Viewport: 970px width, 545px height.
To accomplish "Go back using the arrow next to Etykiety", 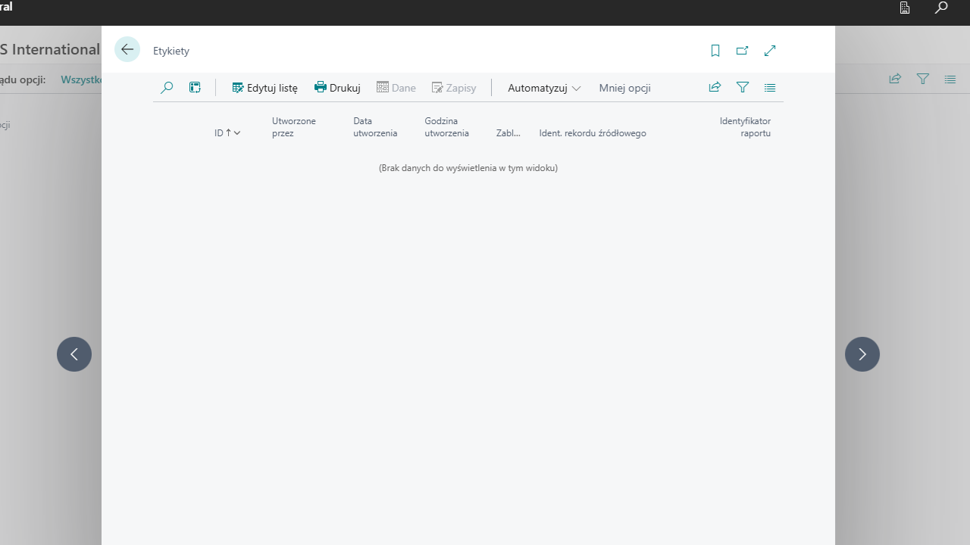I will pos(127,49).
